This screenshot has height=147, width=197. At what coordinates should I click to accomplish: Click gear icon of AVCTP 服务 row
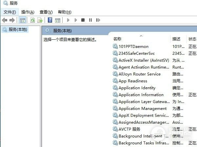tap(115, 129)
